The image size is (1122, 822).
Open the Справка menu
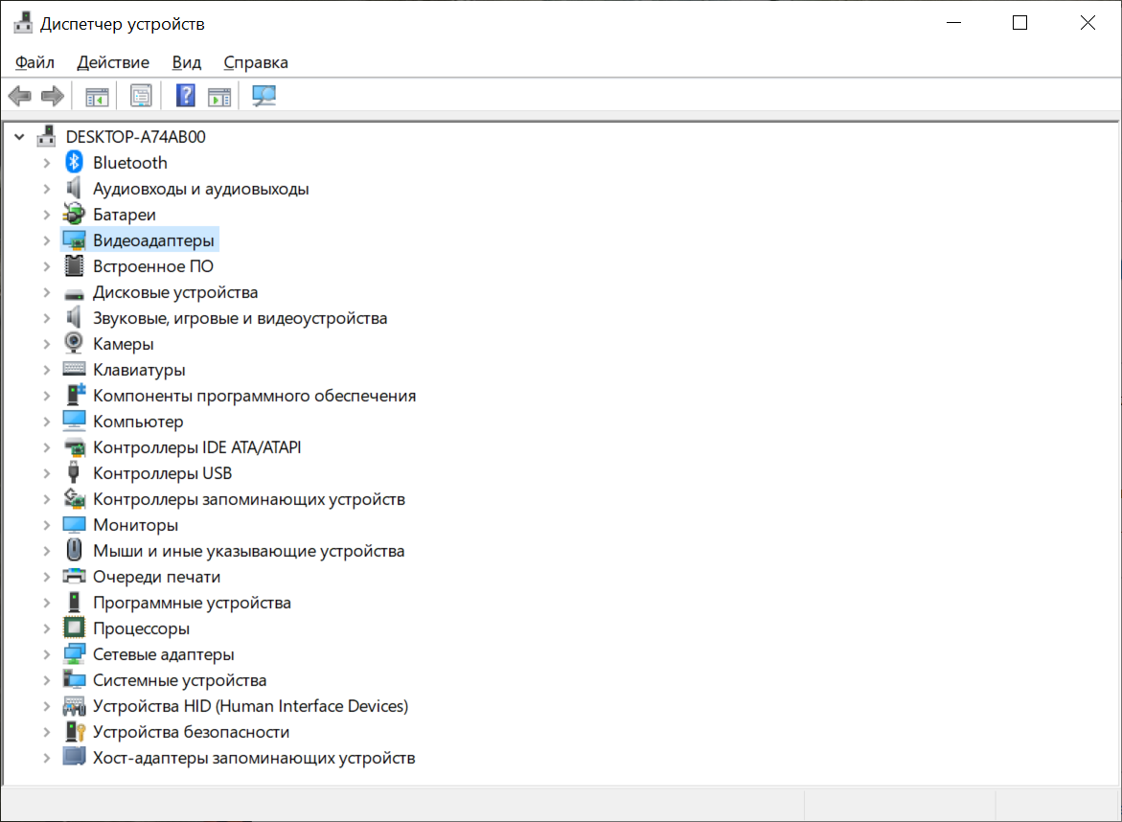tap(256, 62)
